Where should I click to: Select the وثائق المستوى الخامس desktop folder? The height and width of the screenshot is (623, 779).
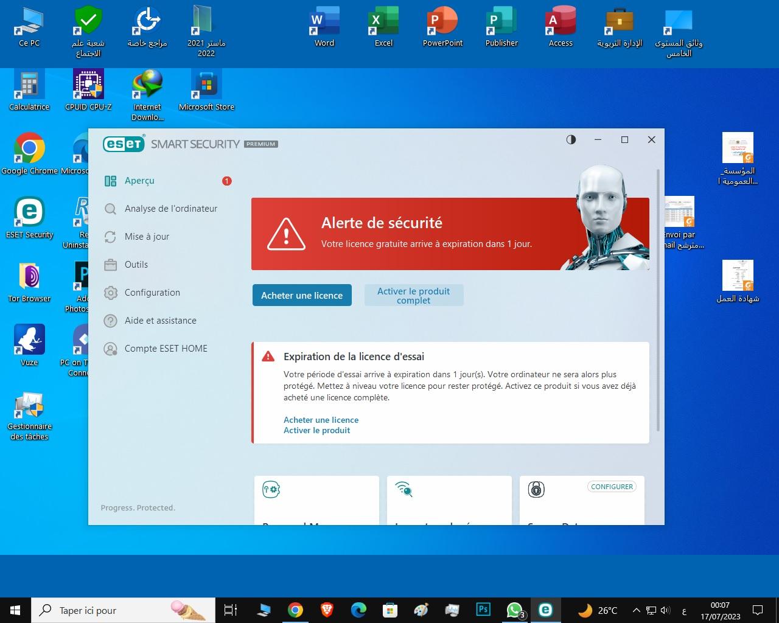coord(679,32)
